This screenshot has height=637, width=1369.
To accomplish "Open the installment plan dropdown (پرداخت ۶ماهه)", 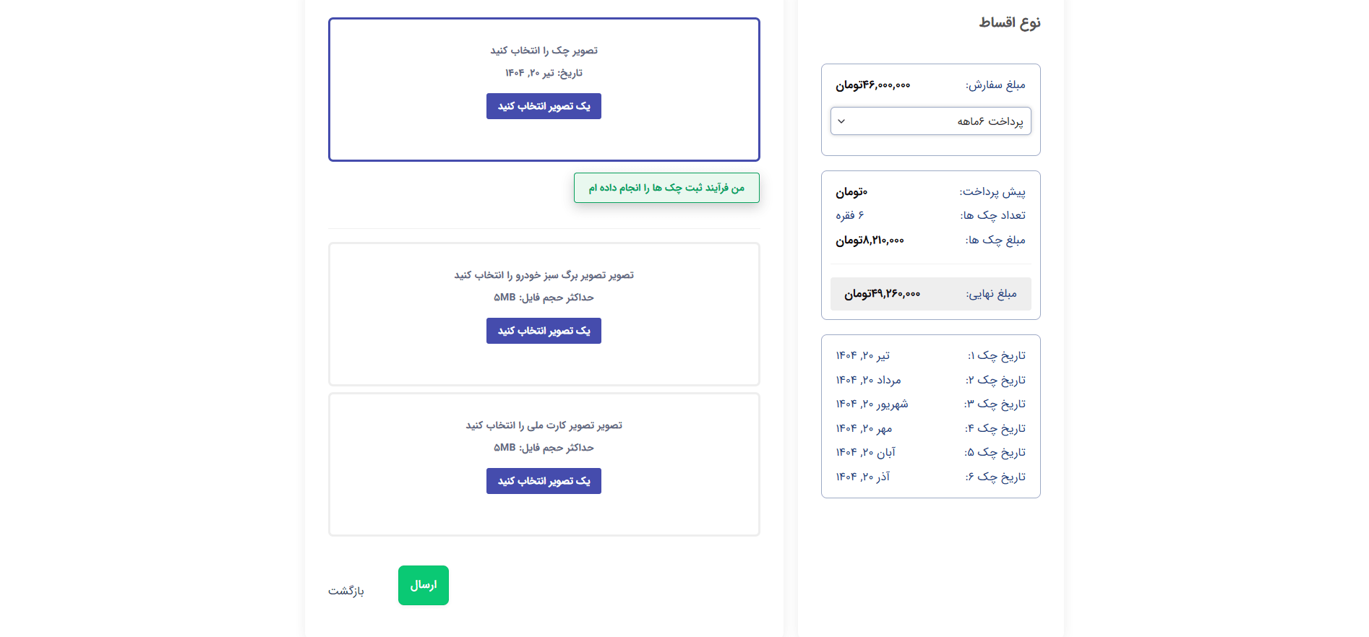I will point(930,121).
